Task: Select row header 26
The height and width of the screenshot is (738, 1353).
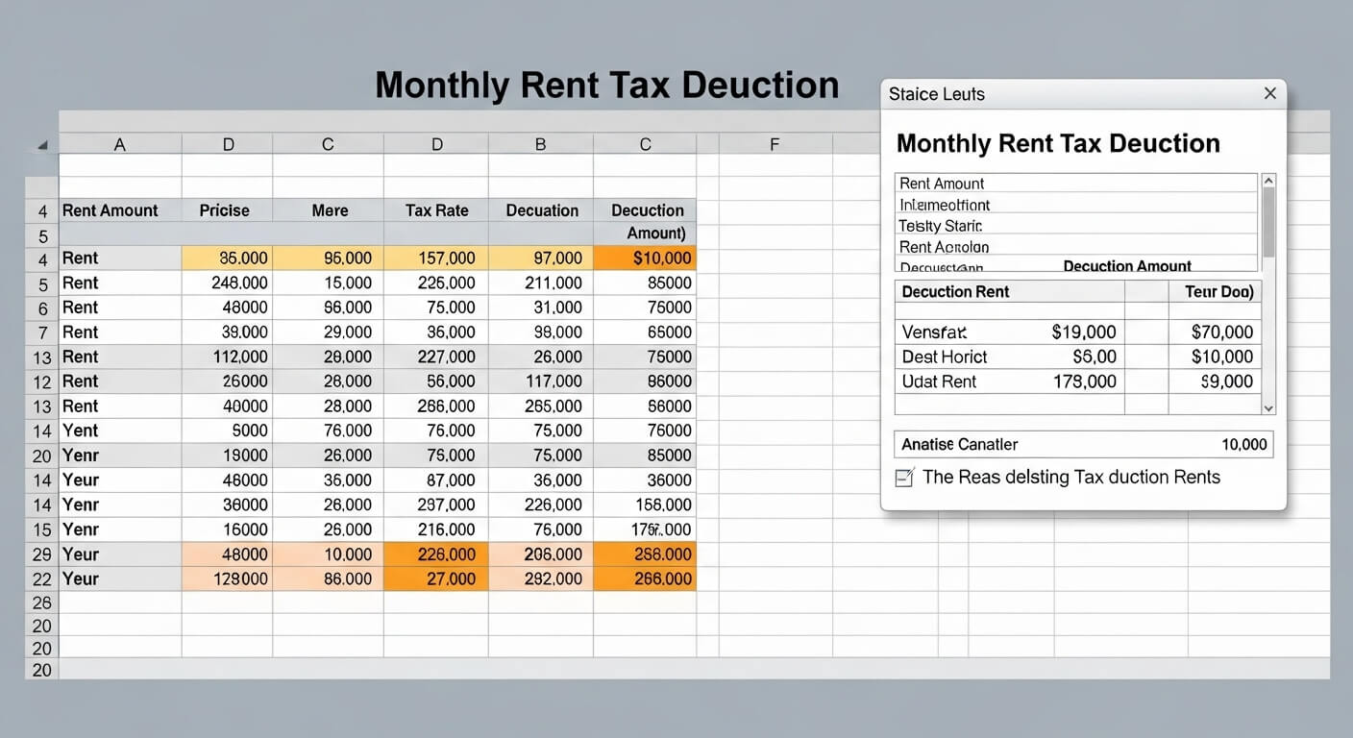Action: [42, 603]
